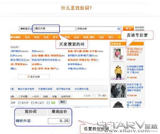Image resolution: width=160 pixels, height=134 pixels.
Task: Expand the 所有分类 category dropdown
Action: click(99, 29)
